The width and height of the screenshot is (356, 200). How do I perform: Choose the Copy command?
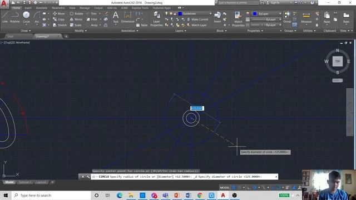pyautogui.click(x=59, y=19)
